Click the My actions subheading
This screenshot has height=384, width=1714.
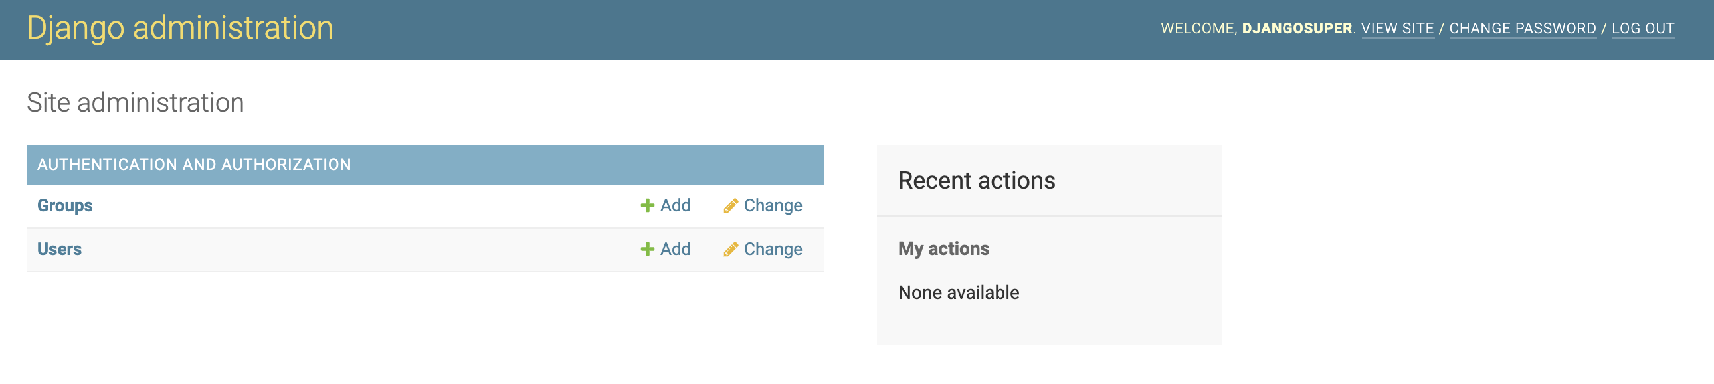(943, 249)
